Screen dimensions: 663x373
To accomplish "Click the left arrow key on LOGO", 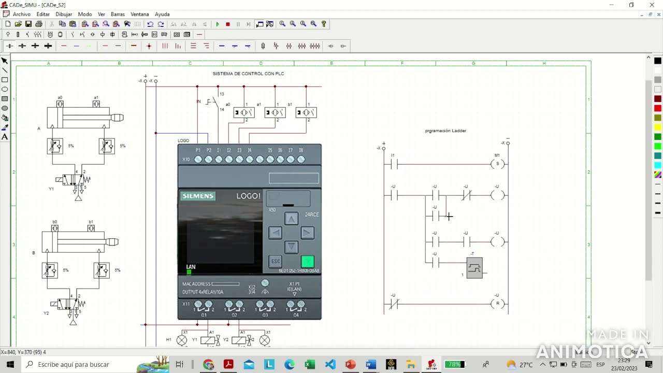I will coord(276,233).
